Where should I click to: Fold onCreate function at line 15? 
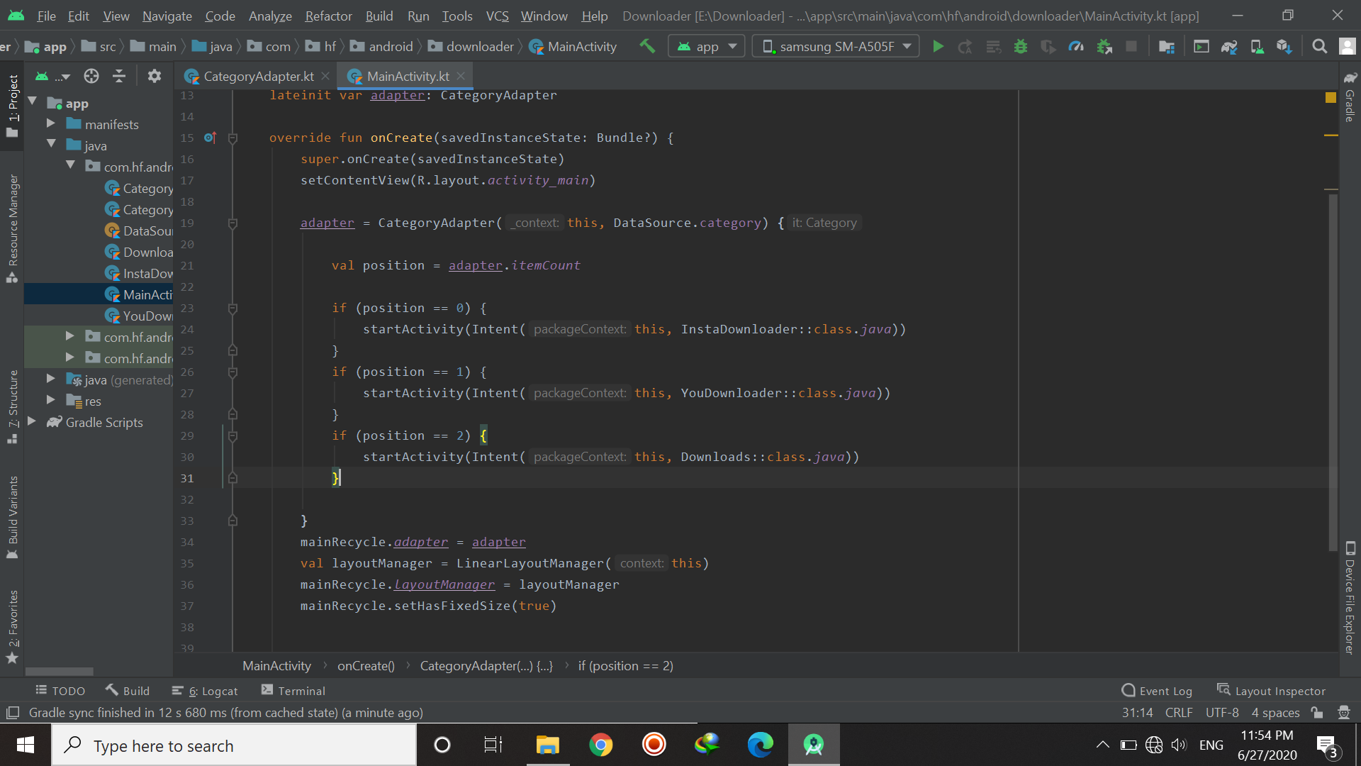233,138
